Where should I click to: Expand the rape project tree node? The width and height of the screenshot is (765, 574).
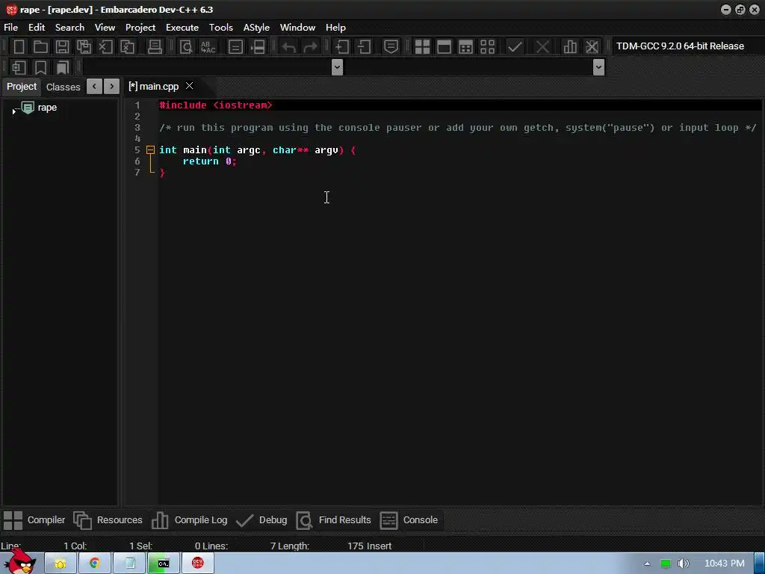[13, 112]
